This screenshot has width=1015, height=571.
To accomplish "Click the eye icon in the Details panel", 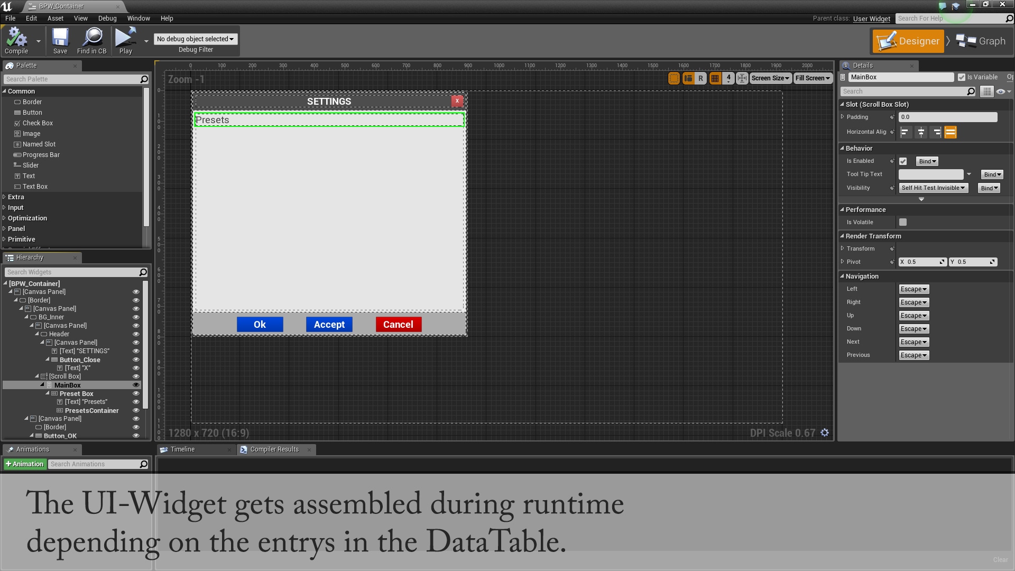I will coord(1002,91).
